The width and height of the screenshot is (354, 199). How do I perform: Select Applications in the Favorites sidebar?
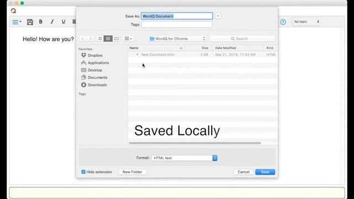(x=95, y=62)
